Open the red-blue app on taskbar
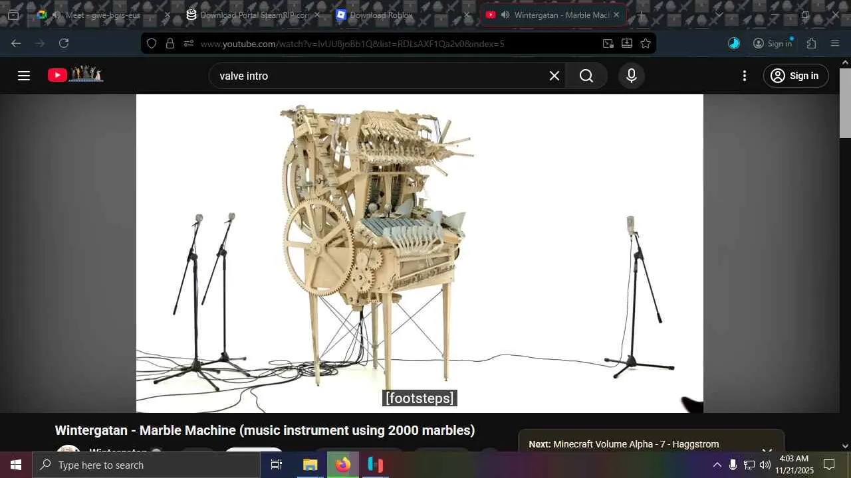The height and width of the screenshot is (478, 851). (375, 465)
